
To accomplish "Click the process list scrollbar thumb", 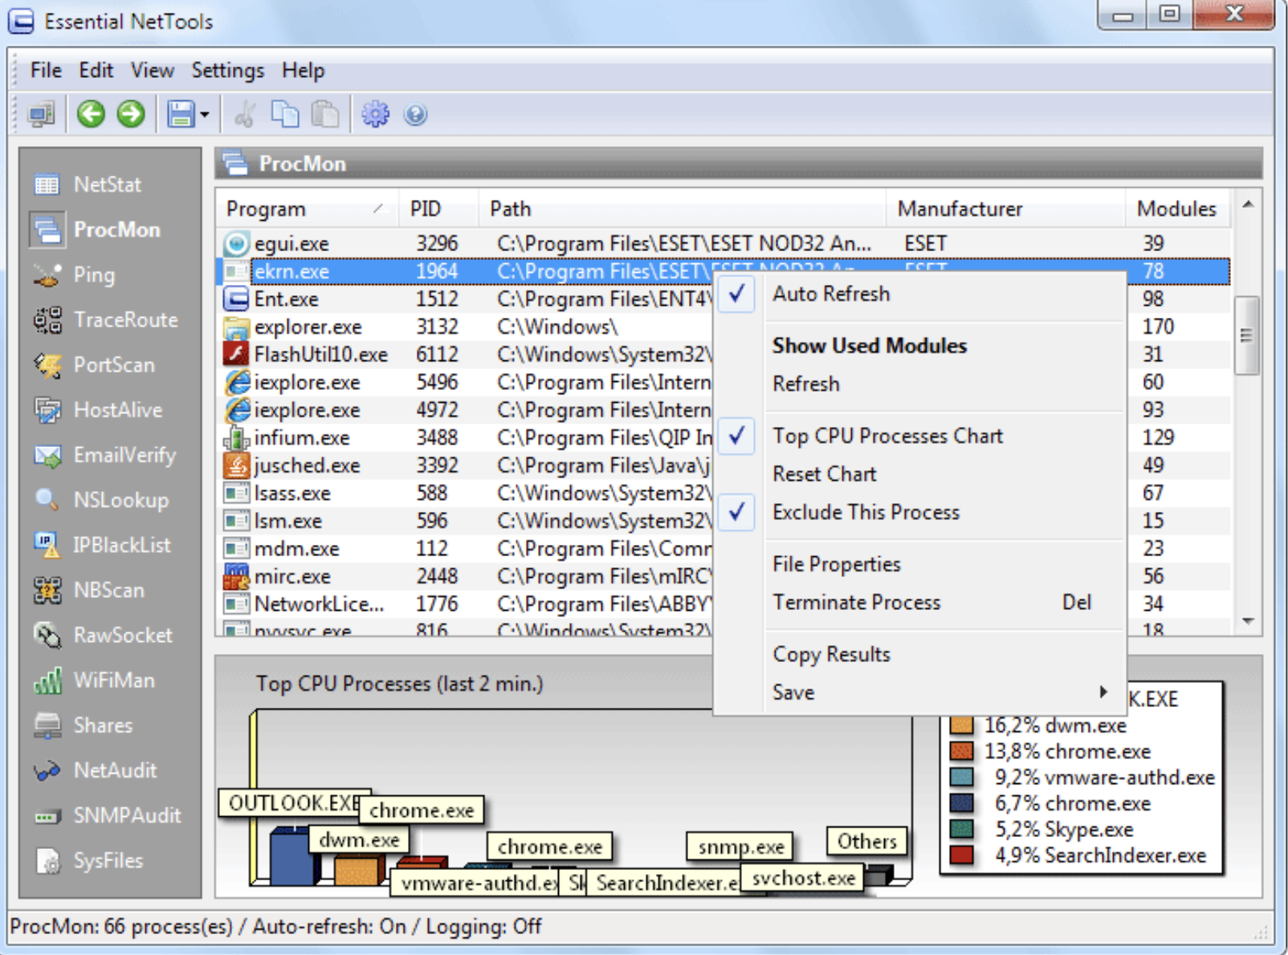I will pos(1246,335).
